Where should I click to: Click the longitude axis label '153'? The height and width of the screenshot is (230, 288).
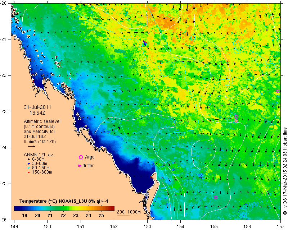(x=147, y=226)
